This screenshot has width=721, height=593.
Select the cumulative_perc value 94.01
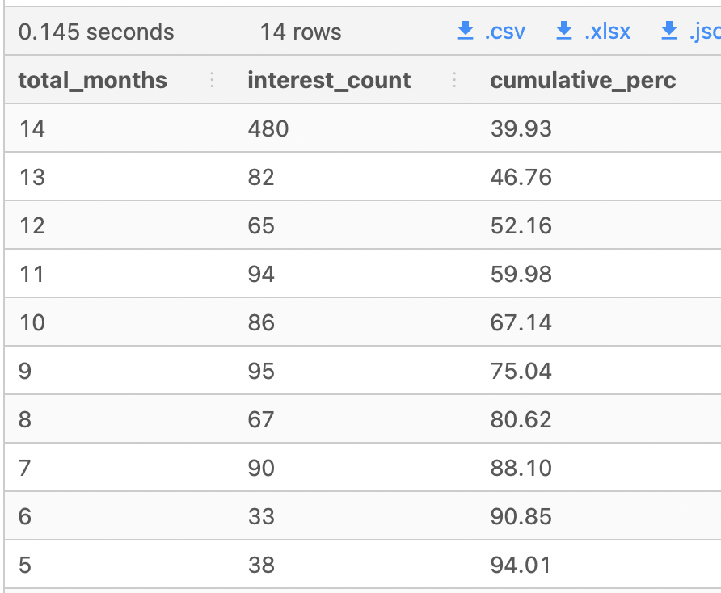tap(522, 565)
